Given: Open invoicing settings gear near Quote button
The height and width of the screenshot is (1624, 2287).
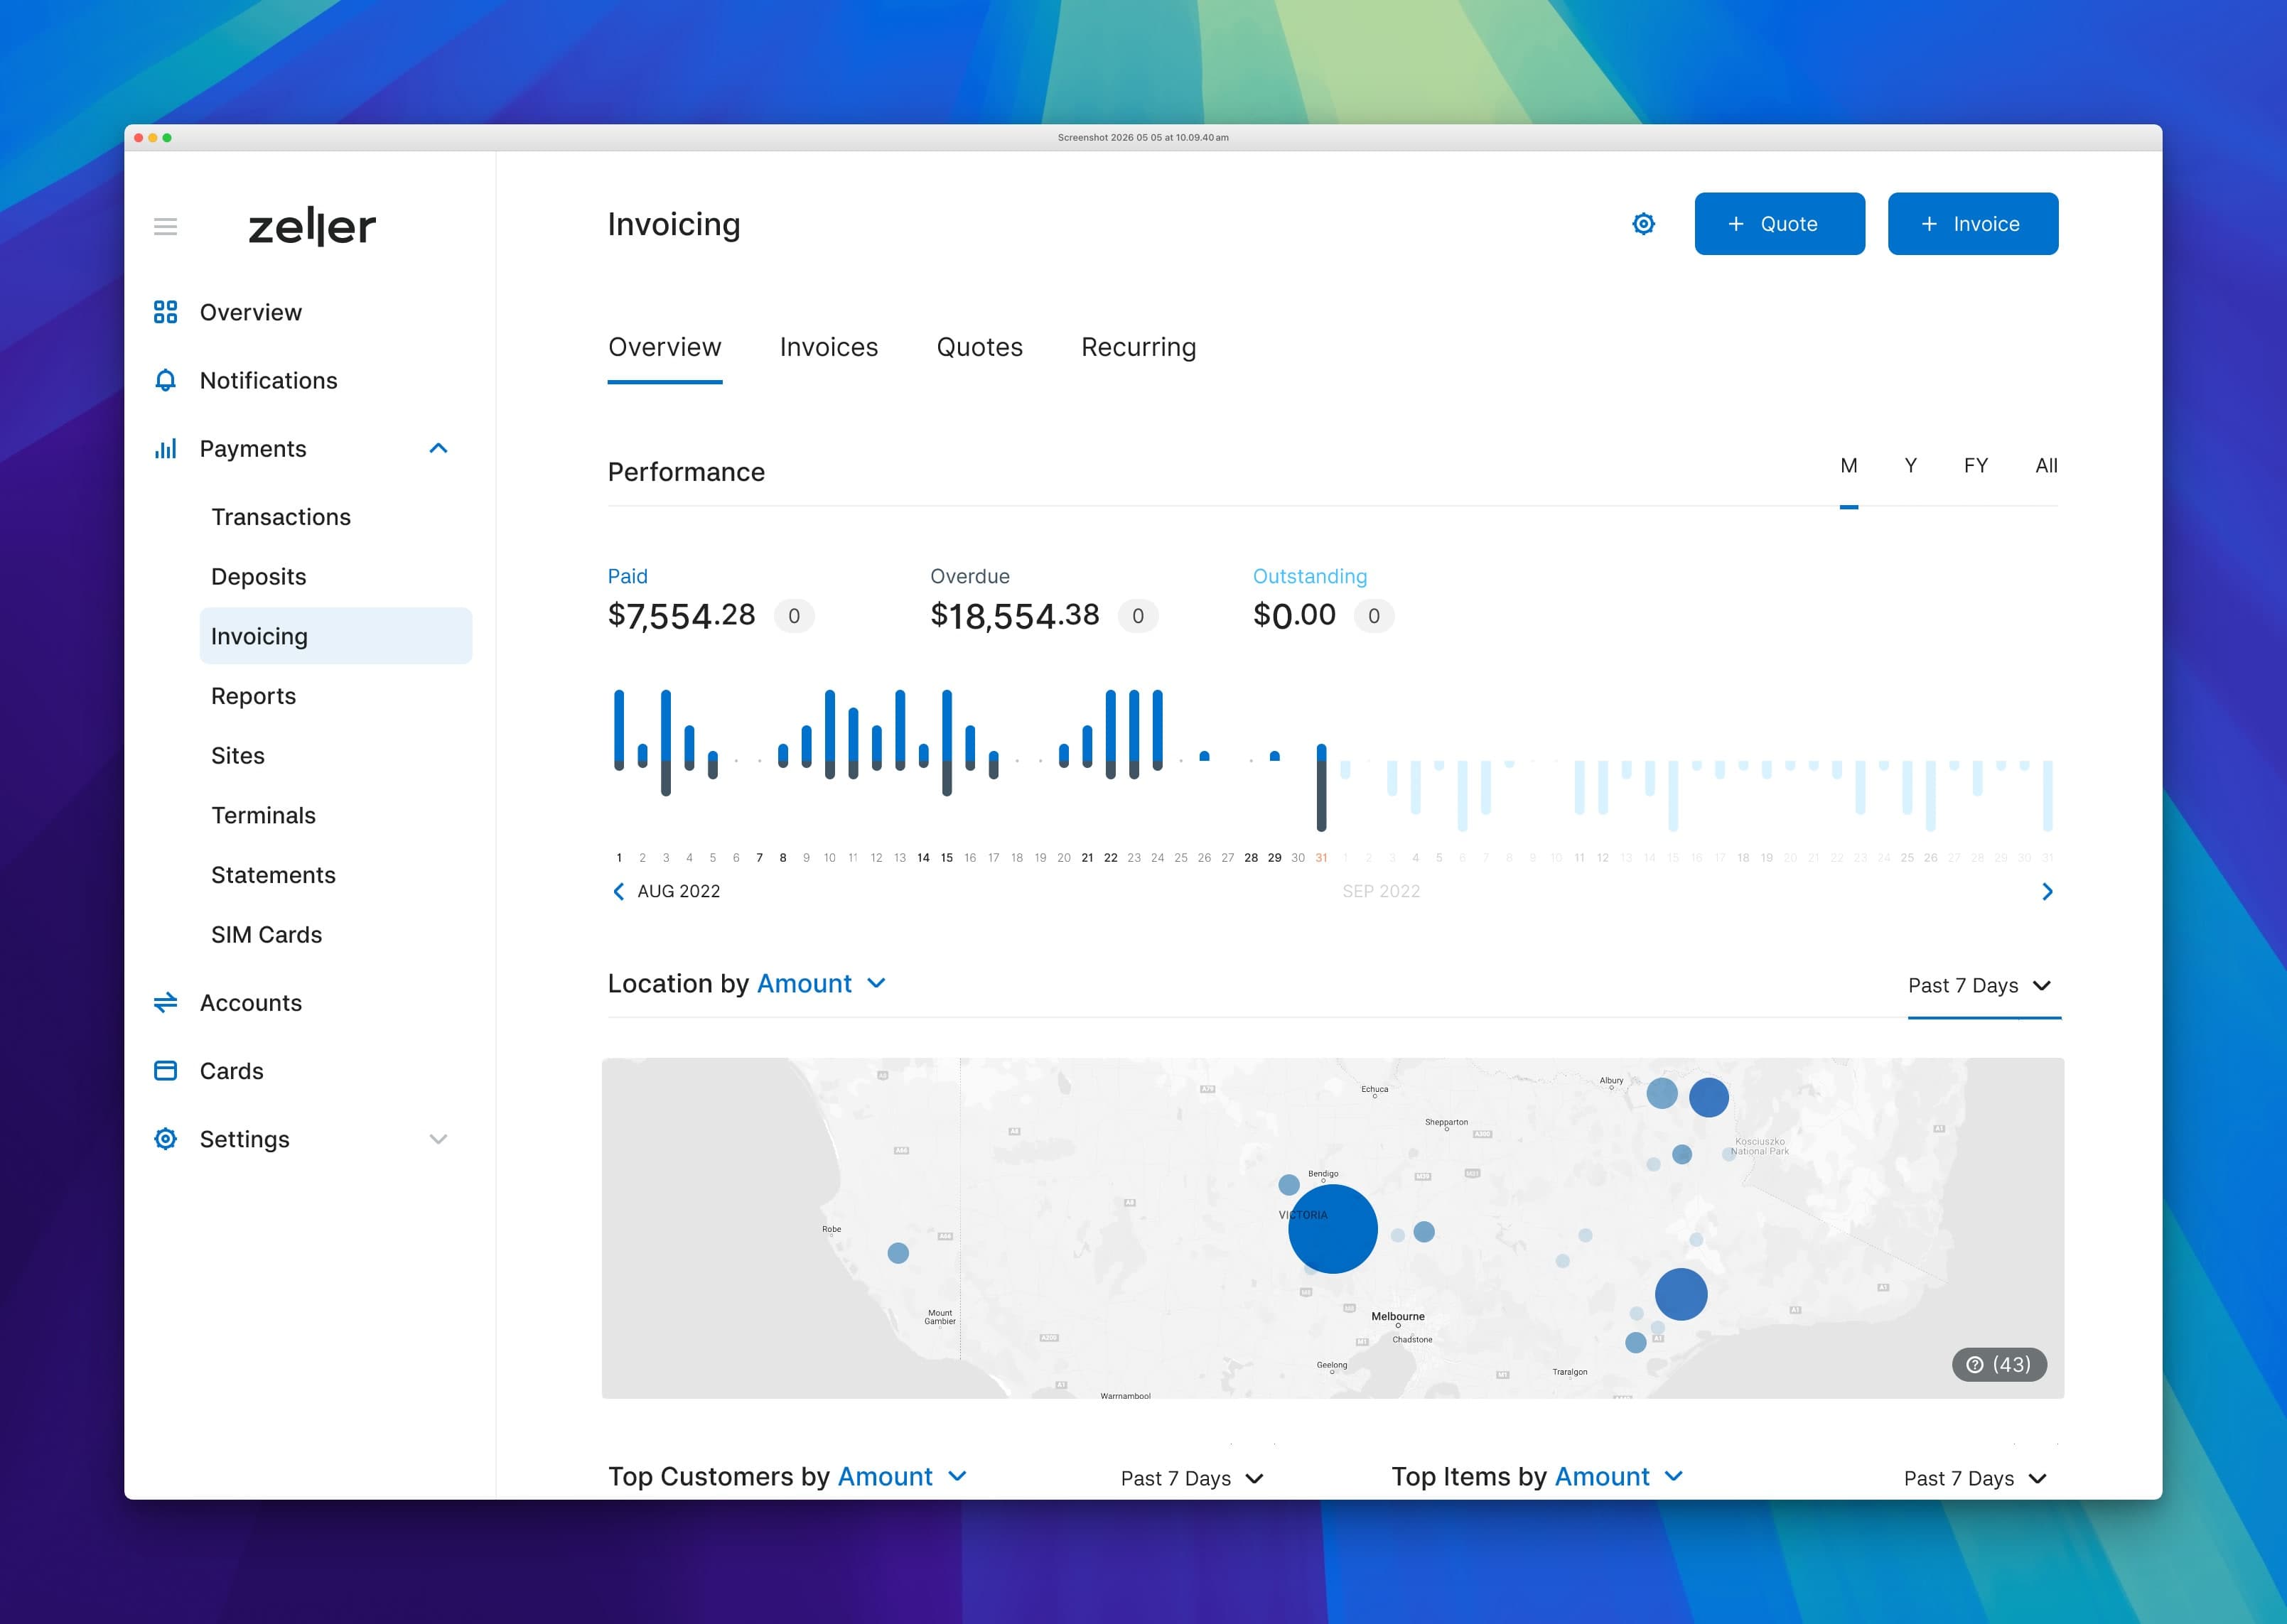Looking at the screenshot, I should pyautogui.click(x=1642, y=224).
